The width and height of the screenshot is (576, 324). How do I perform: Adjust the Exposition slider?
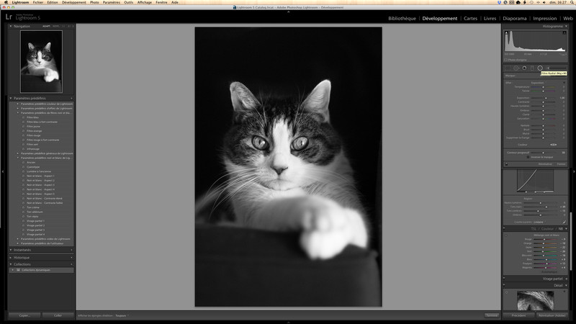547,98
